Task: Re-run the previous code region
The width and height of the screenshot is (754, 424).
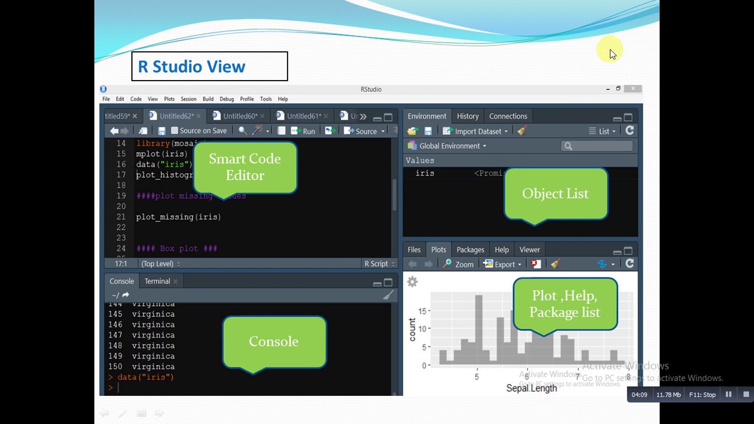Action: tap(330, 131)
